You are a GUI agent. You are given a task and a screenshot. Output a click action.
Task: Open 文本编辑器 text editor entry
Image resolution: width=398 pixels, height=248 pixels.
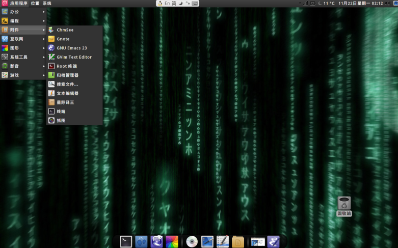coord(74,93)
